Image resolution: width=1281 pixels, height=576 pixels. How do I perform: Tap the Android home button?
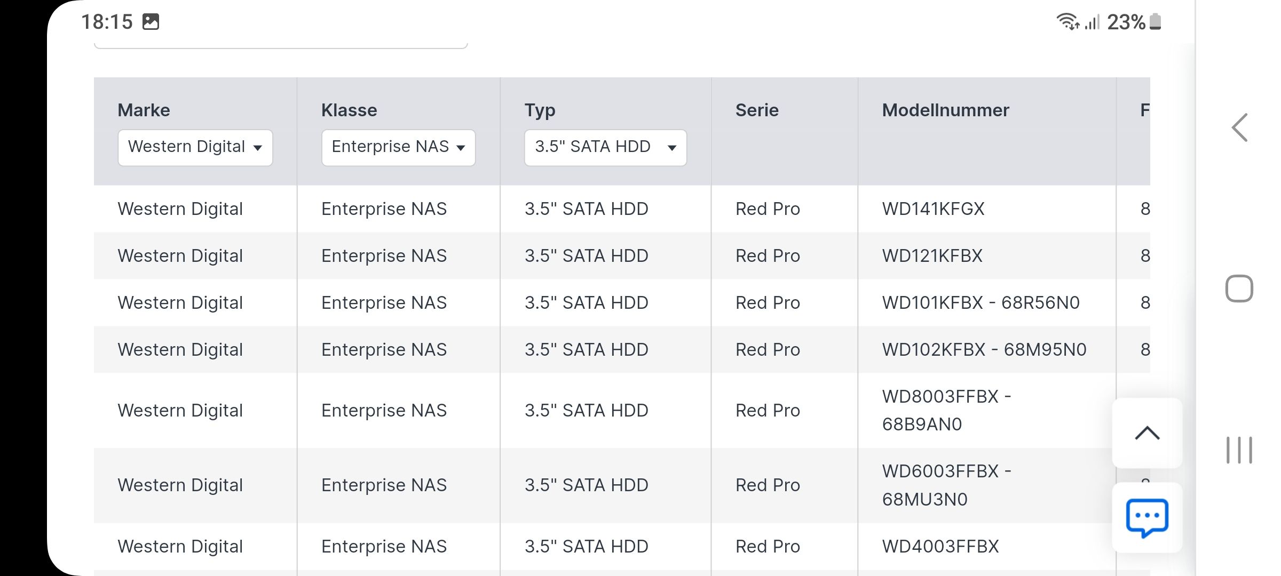[1239, 289]
